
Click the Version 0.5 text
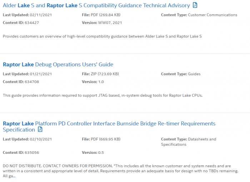[x=93, y=152]
